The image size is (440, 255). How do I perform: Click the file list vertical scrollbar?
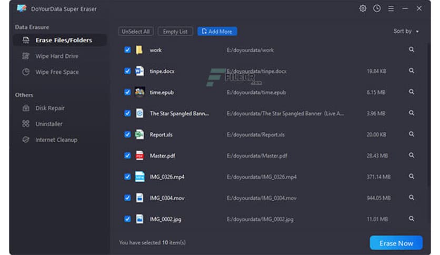(429, 115)
